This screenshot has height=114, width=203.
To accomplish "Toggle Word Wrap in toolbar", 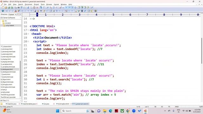I will [66, 8].
